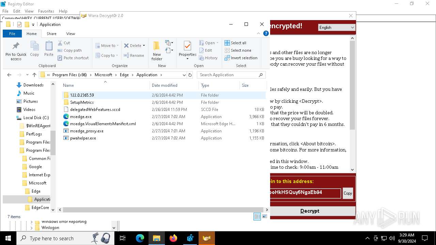Select the msedge_proxy.exe file
Image resolution: width=436 pixels, height=245 pixels.
87,131
